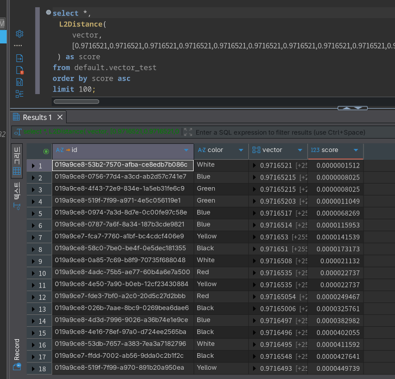Expand the vector array in row 1
395x379 pixels.
[254, 165]
